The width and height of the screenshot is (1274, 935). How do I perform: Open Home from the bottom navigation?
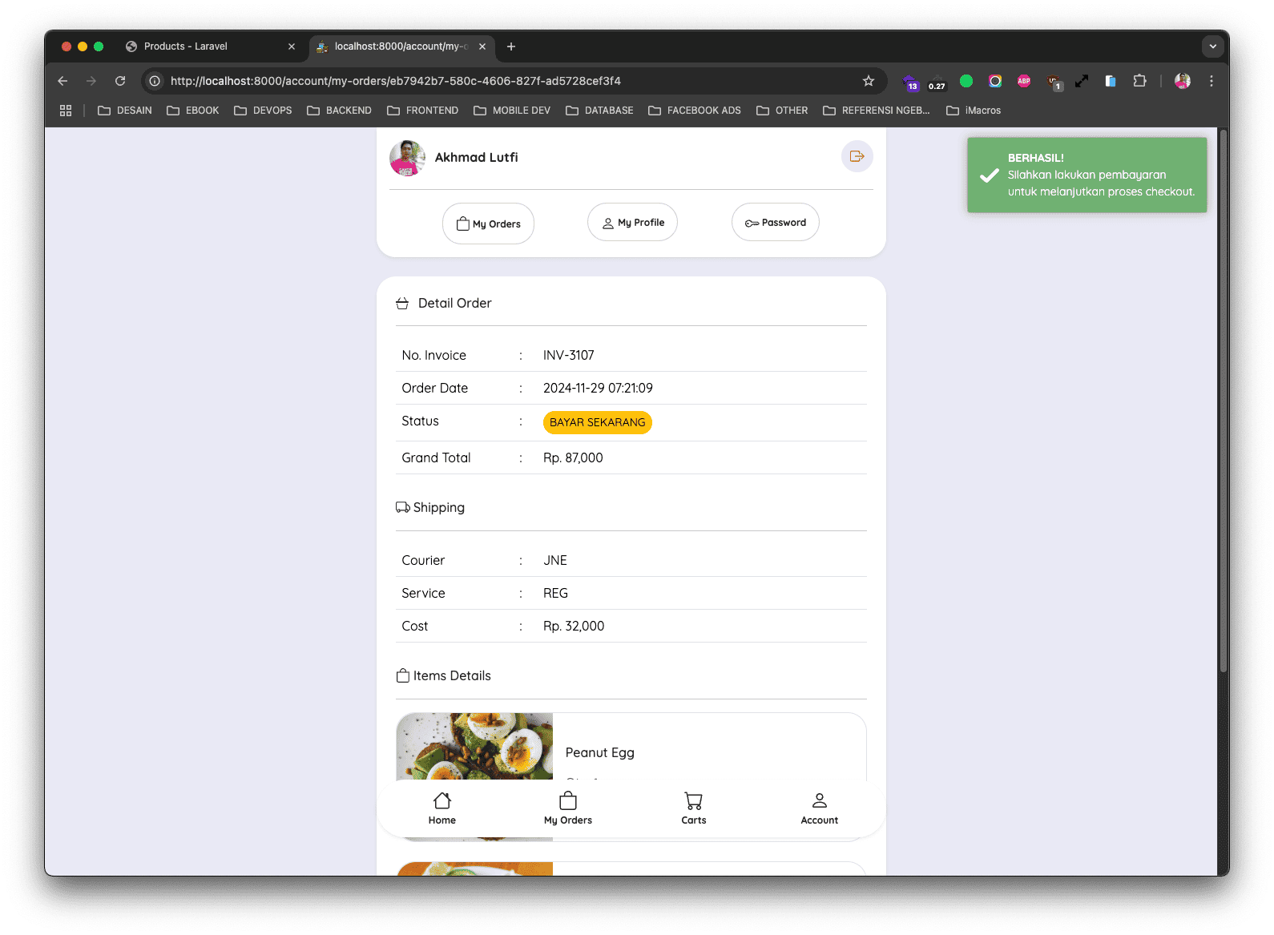[441, 808]
